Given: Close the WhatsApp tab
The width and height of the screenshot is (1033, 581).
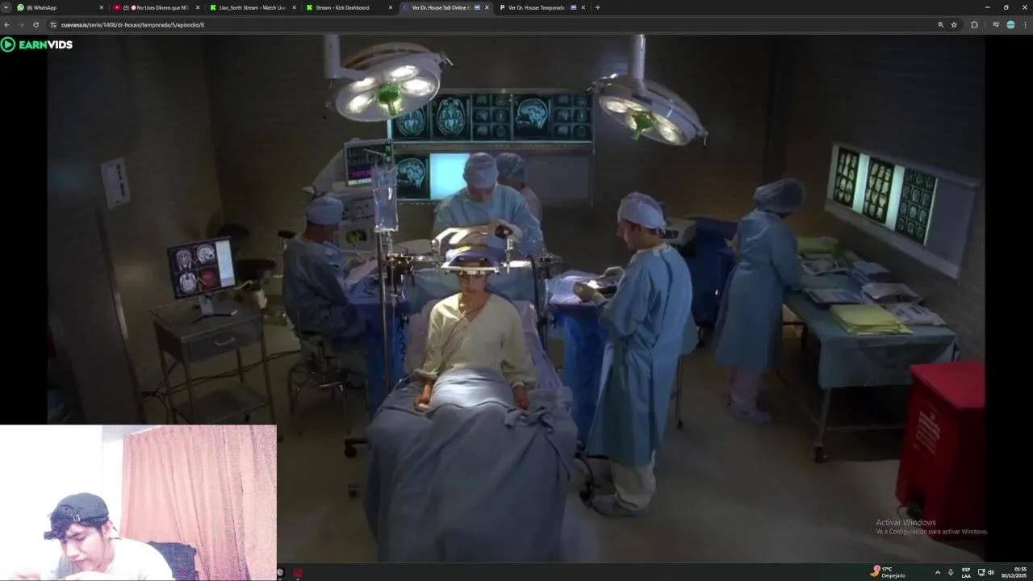Looking at the screenshot, I should [102, 7].
